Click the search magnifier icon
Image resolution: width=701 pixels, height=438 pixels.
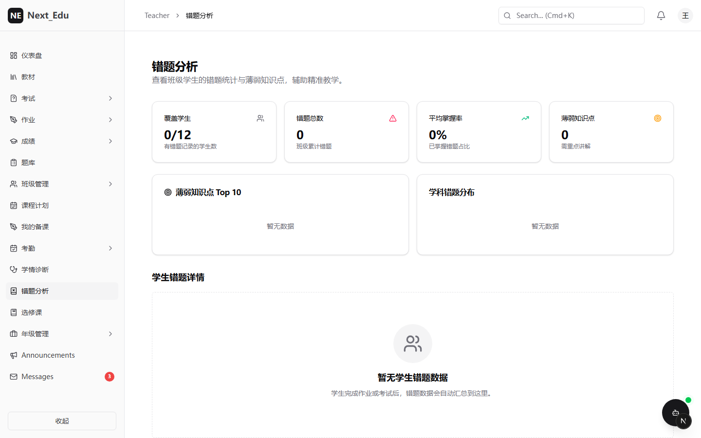507,16
